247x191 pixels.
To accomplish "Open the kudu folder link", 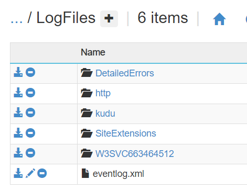I will pyautogui.click(x=105, y=114).
